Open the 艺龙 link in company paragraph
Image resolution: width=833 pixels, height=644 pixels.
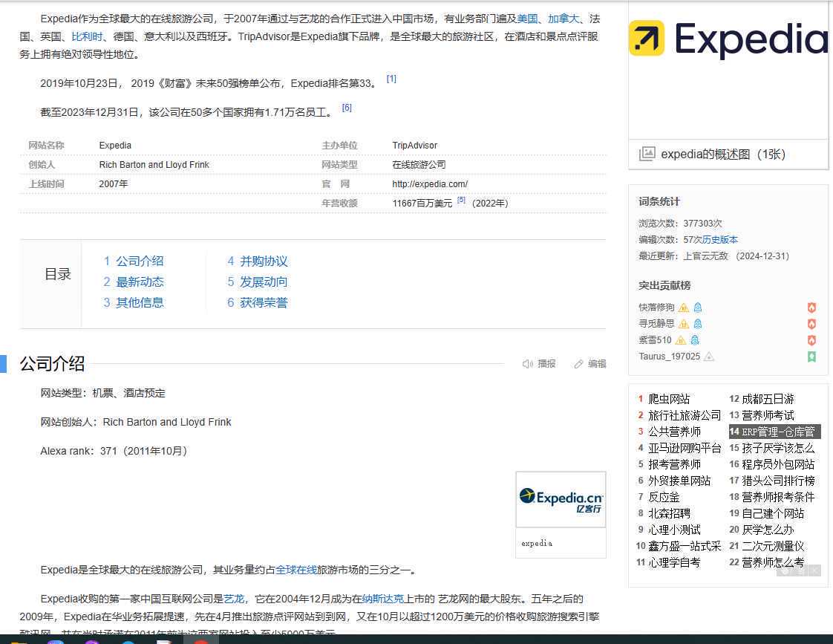[234, 599]
